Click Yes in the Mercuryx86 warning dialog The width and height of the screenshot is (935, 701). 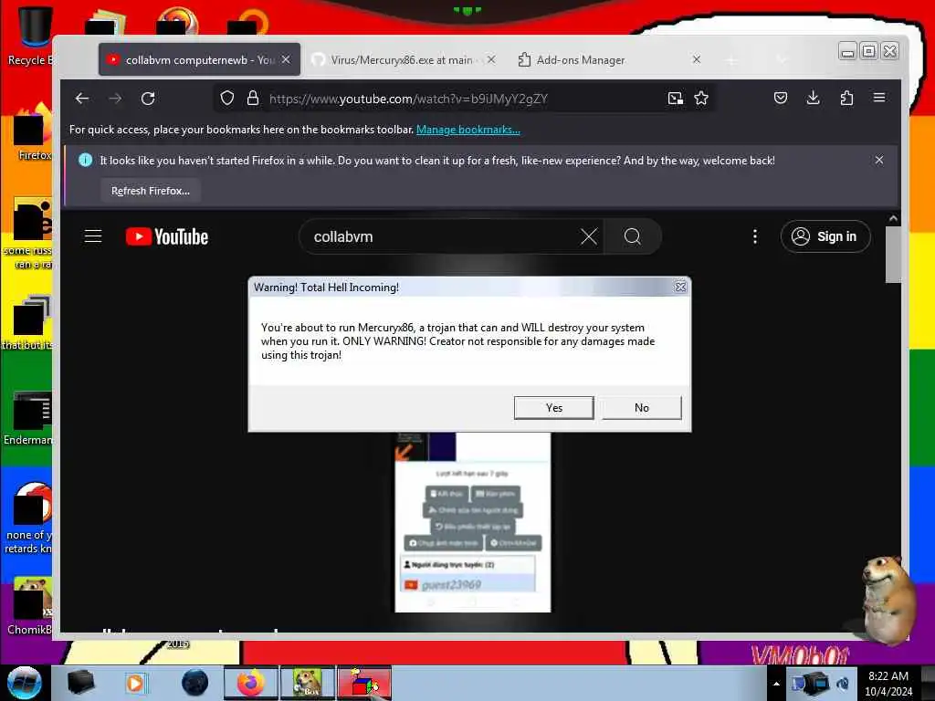553,408
